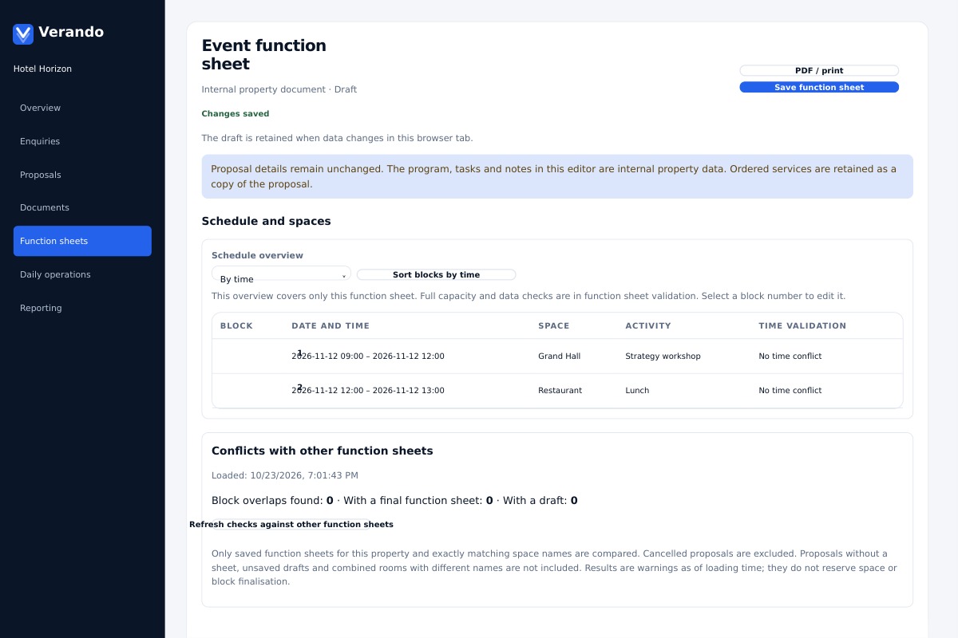Click the SPACE column header
Viewport: 958px width, 638px height.
point(554,325)
